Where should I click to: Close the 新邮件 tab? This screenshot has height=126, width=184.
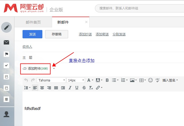tap(86, 22)
